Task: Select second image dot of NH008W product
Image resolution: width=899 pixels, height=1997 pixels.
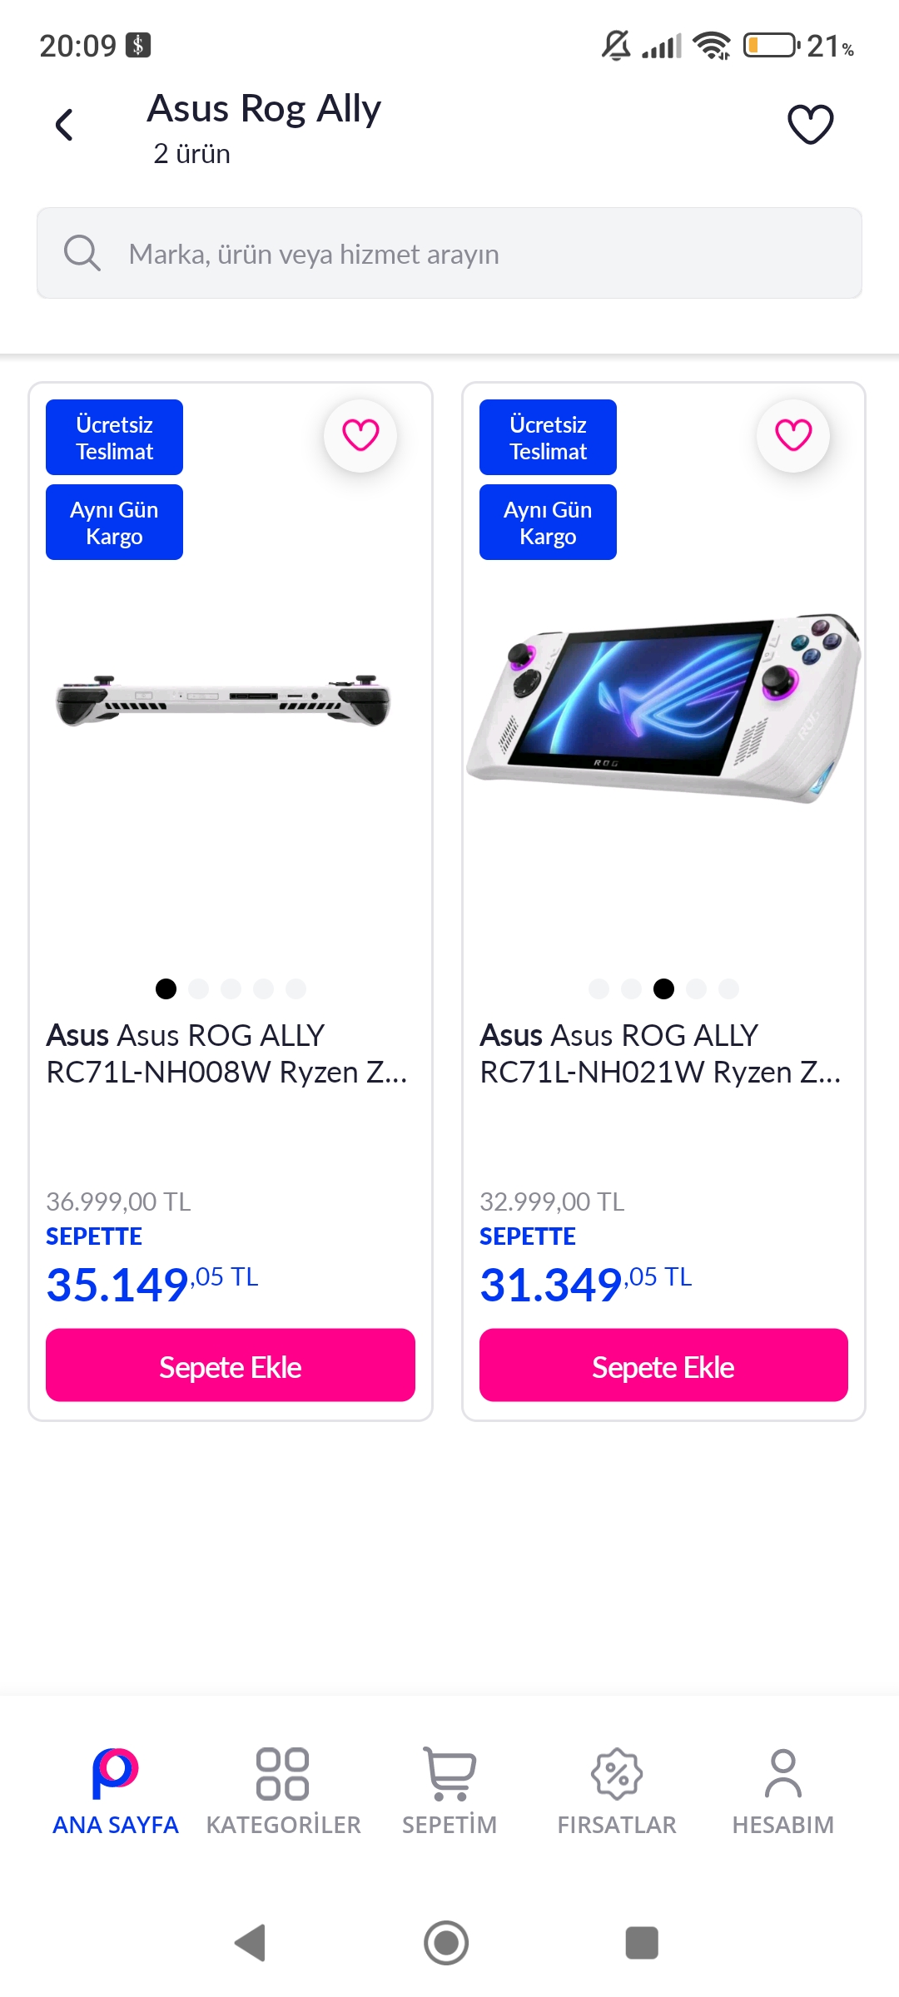Action: click(199, 989)
